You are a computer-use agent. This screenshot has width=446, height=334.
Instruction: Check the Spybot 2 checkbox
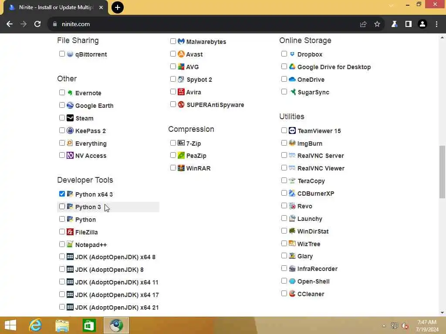click(x=173, y=79)
